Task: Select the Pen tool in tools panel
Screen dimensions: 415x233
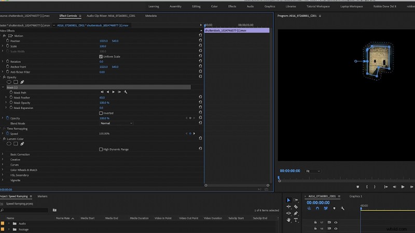Action: click(x=296, y=213)
